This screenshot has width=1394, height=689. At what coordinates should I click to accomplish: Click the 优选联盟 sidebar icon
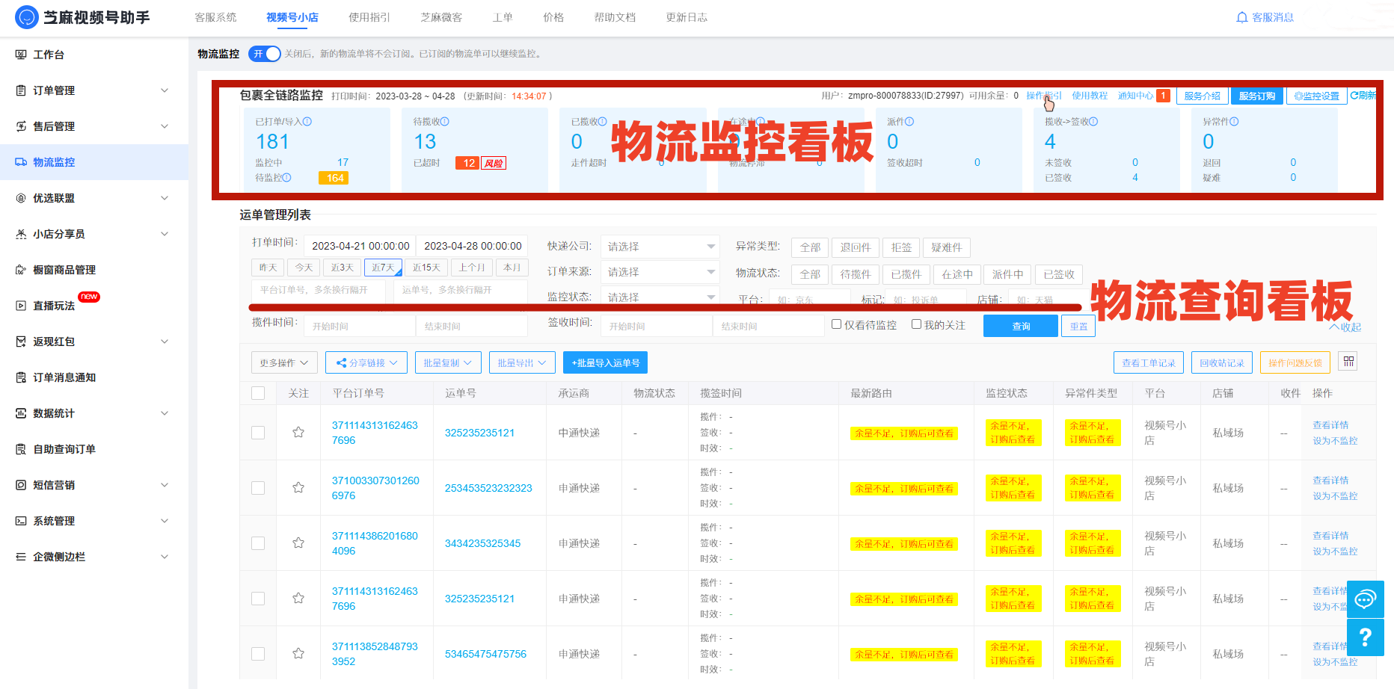[21, 198]
